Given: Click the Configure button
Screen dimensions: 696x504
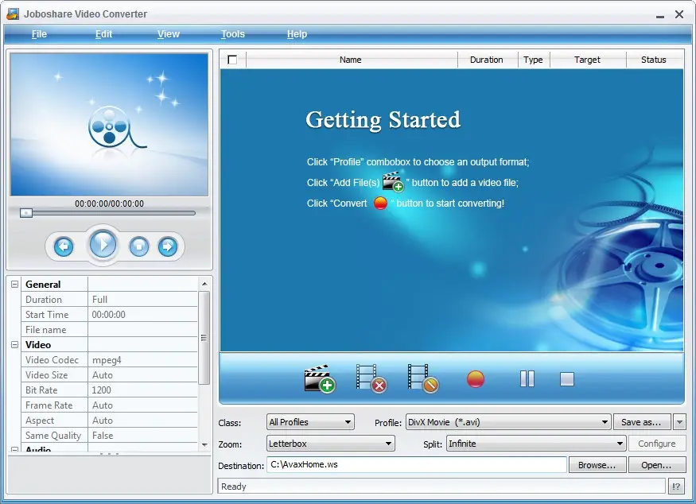Looking at the screenshot, I should coord(657,444).
